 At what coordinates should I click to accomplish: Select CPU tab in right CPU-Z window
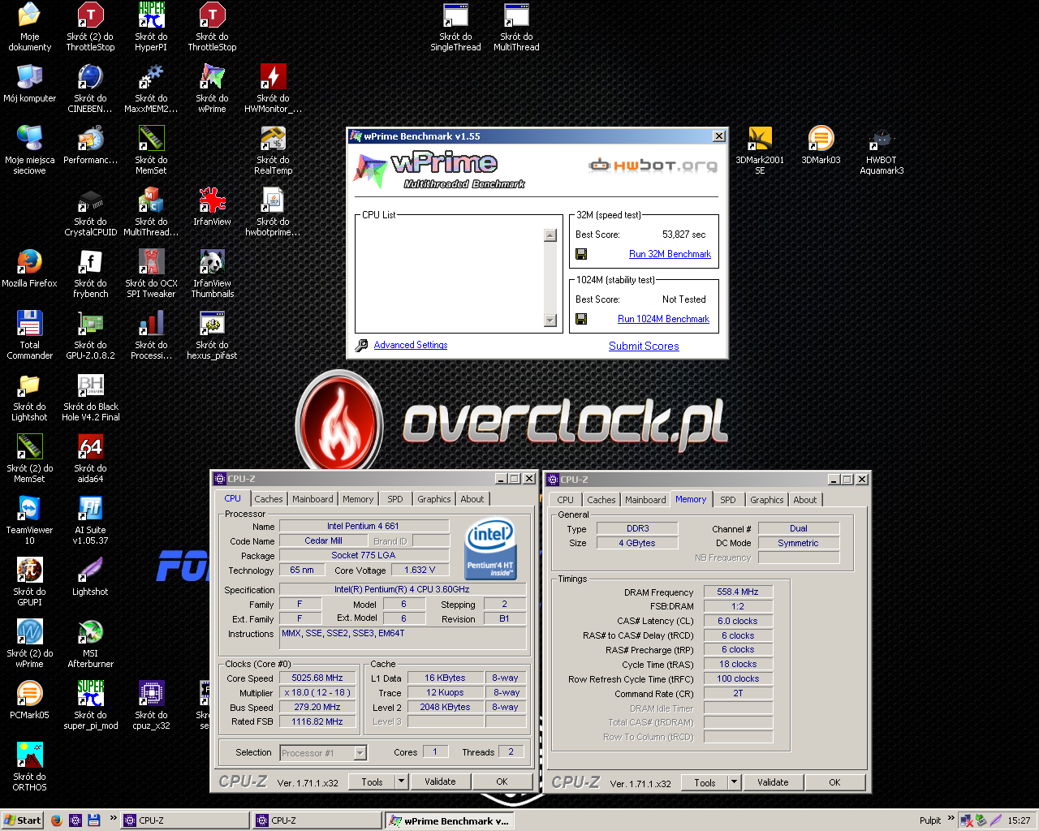coord(566,500)
